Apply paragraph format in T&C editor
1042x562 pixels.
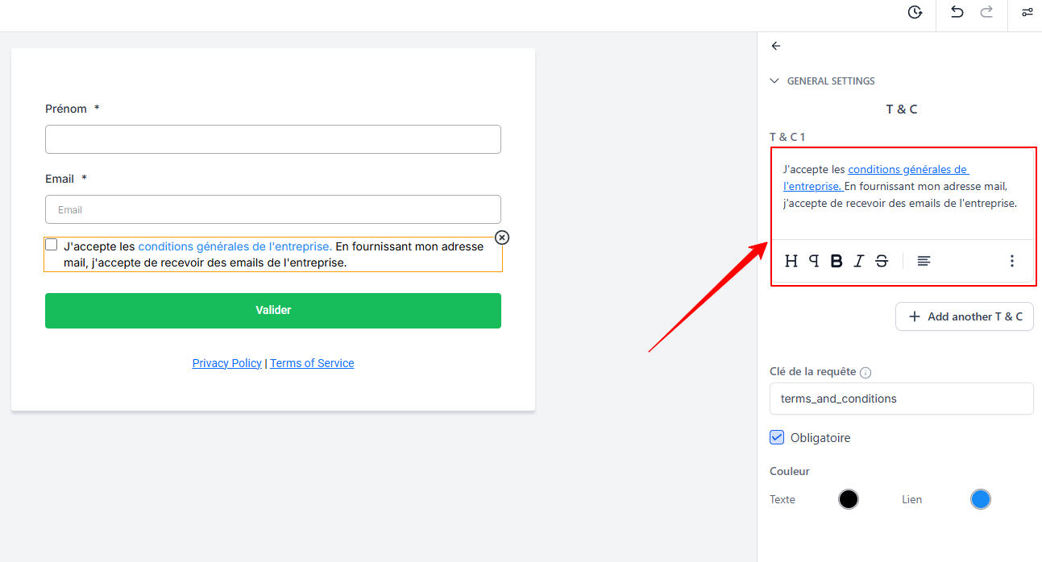point(814,261)
